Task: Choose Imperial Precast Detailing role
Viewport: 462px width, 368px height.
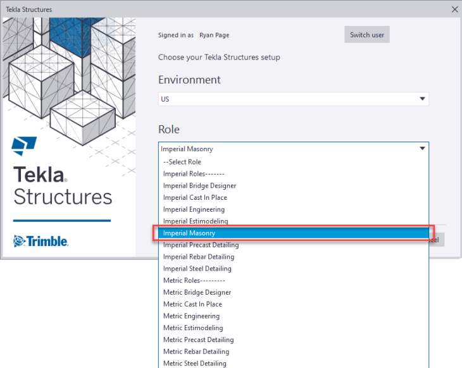Action: click(x=293, y=245)
